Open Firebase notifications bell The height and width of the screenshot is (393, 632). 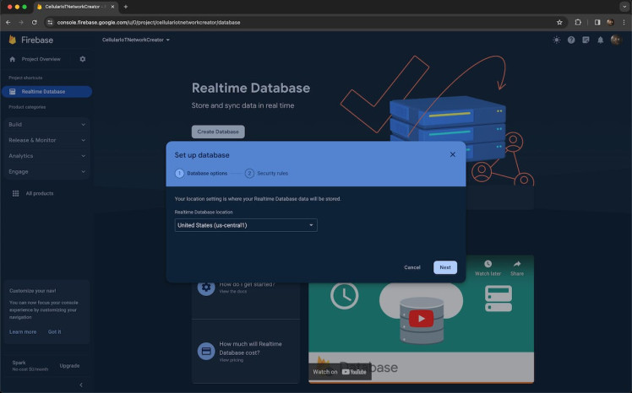[600, 40]
